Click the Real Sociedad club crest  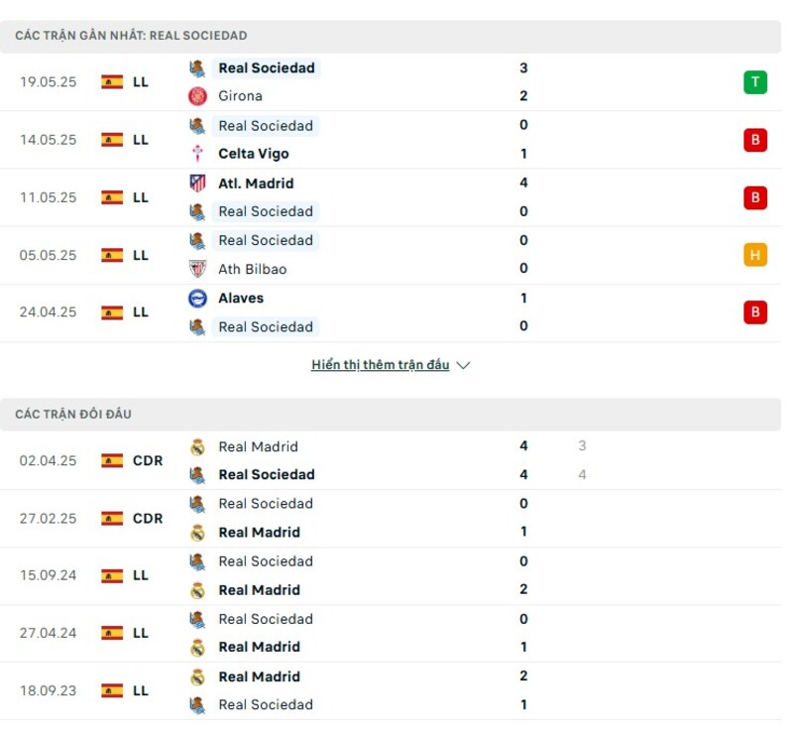coord(194,67)
